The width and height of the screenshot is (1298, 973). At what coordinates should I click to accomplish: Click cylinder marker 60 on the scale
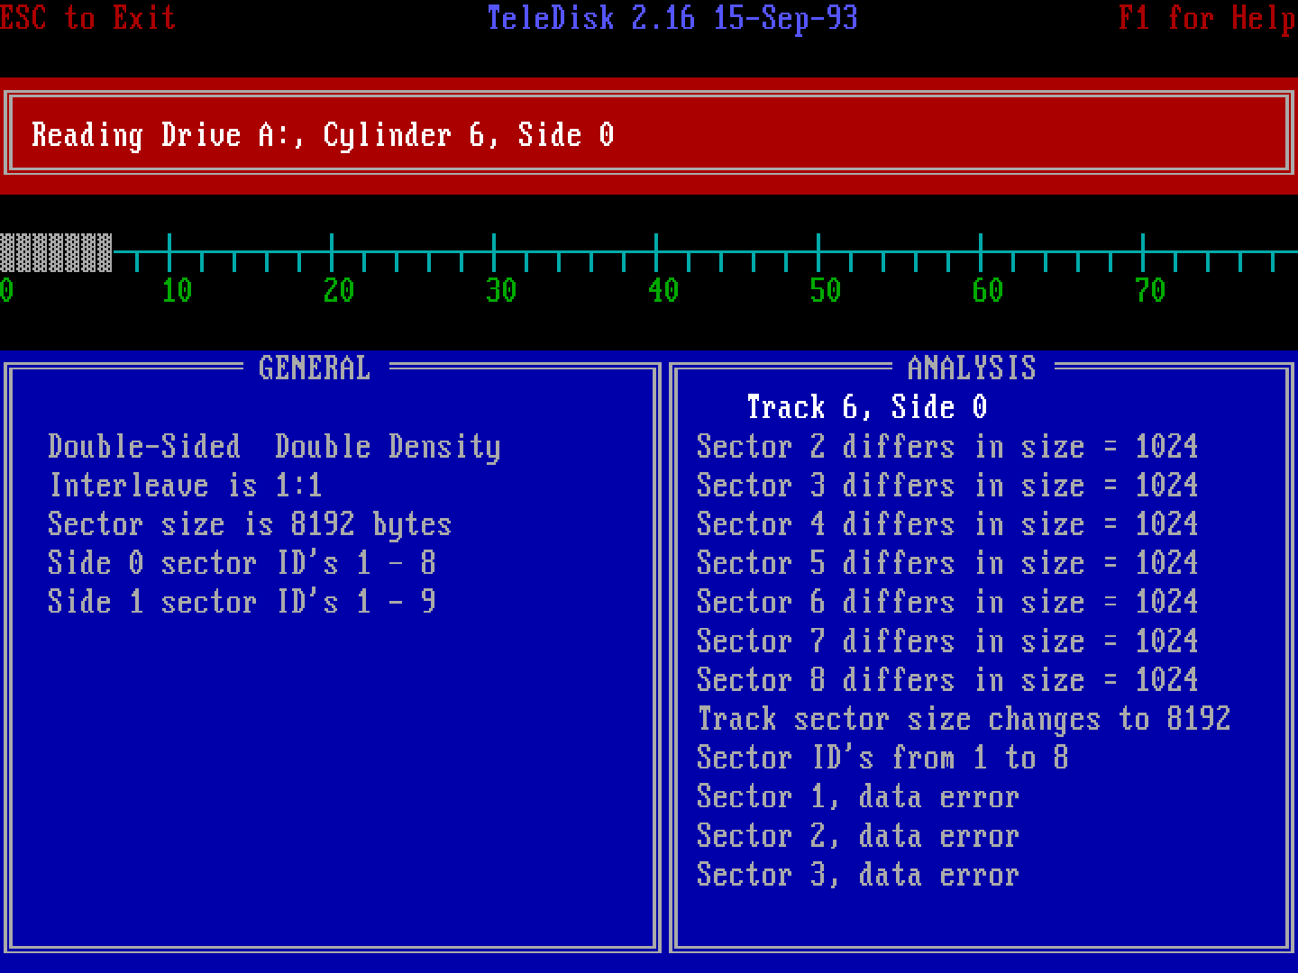pyautogui.click(x=988, y=291)
